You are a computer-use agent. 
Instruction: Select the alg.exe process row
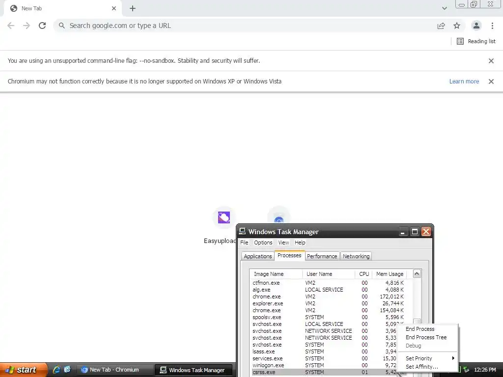pos(331,290)
